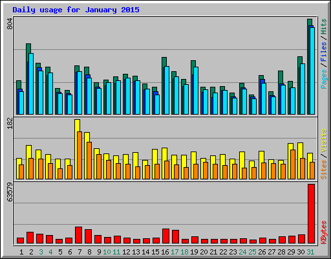Image resolution: width=331 pixels, height=259 pixels.
Task: Select the red KBytes bar for day 16
Action: (165, 236)
